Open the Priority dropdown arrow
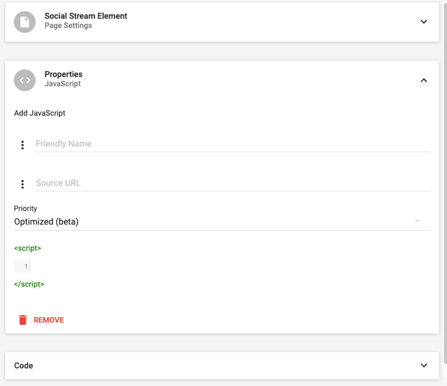This screenshot has height=386, width=447. coord(417,221)
